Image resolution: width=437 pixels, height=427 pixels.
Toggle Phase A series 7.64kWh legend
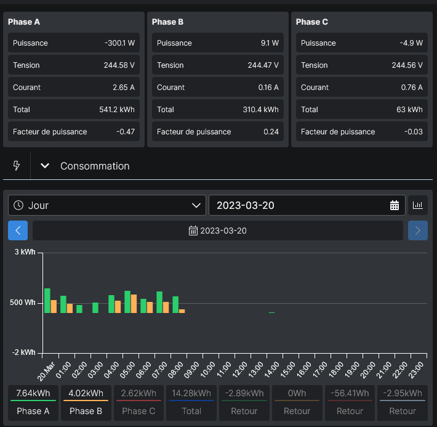[33, 403]
